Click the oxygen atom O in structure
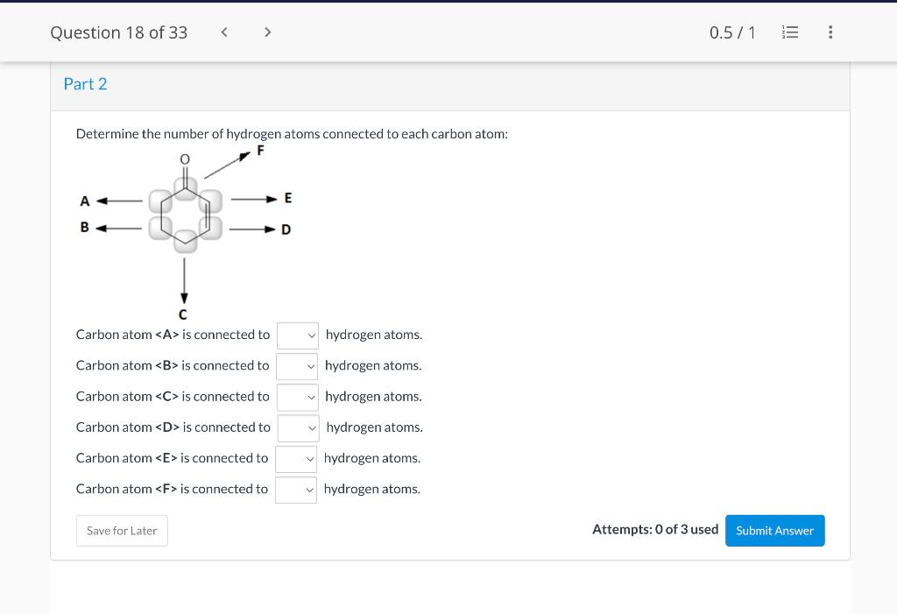The height and width of the screenshot is (614, 897). pos(185,159)
